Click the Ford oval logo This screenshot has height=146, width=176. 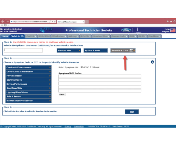126,30
